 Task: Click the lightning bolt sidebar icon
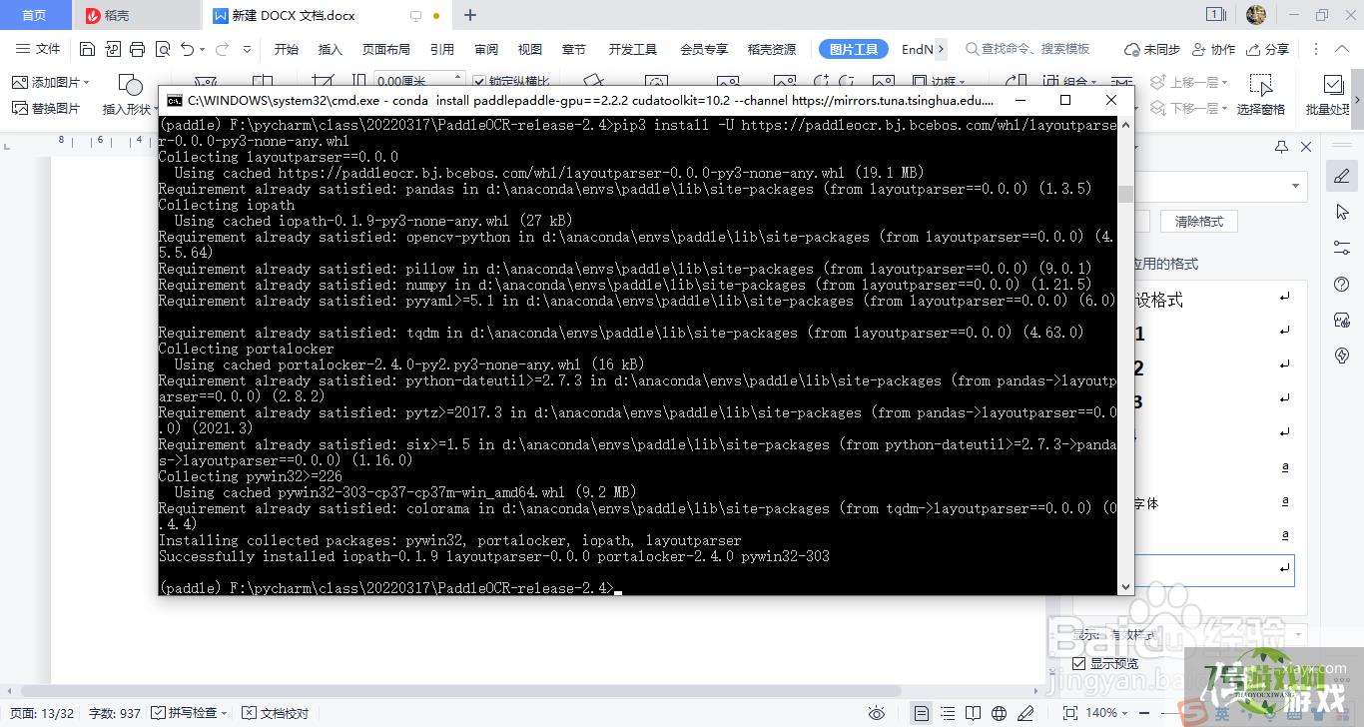click(1342, 356)
